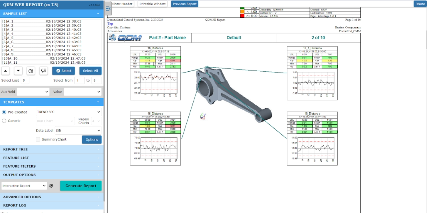Screen dimensions: 427x213
Task: Click the sidebar collapse icon next to Show Header
Action: pos(108,9)
